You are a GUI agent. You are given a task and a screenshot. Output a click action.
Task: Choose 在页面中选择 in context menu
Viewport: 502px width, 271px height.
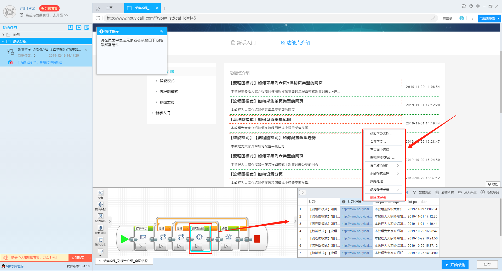coord(379,149)
